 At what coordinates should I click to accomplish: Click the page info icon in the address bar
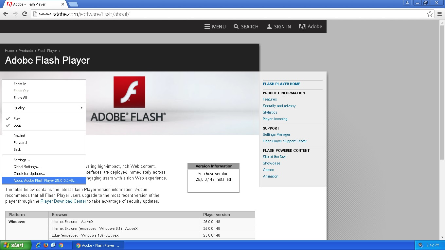(35, 14)
